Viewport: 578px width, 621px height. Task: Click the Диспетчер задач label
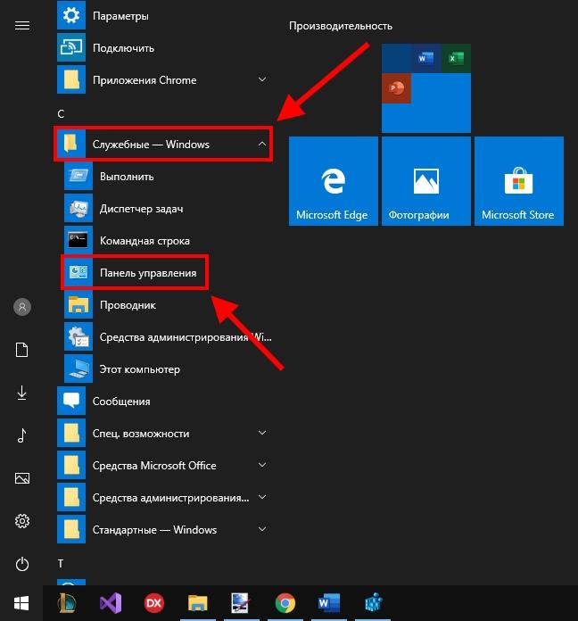point(141,209)
